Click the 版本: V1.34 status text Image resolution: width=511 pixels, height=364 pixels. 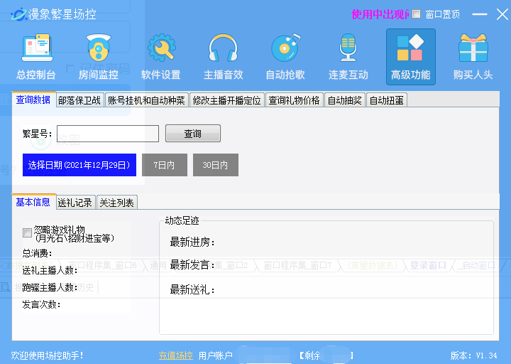click(x=474, y=355)
